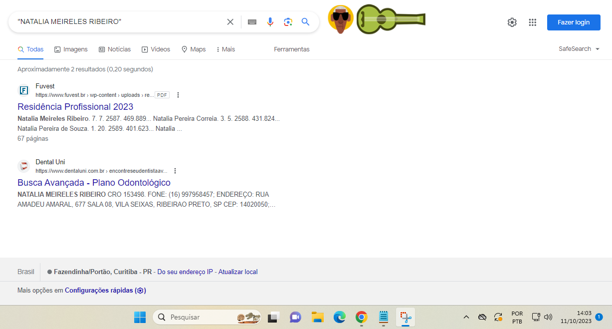This screenshot has width=612, height=329.
Task: Switch to the Maps tab
Action: tap(194, 49)
